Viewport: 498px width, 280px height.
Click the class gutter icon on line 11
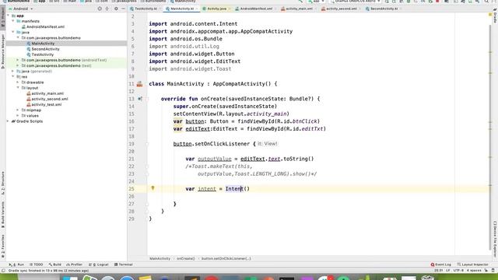[x=139, y=84]
